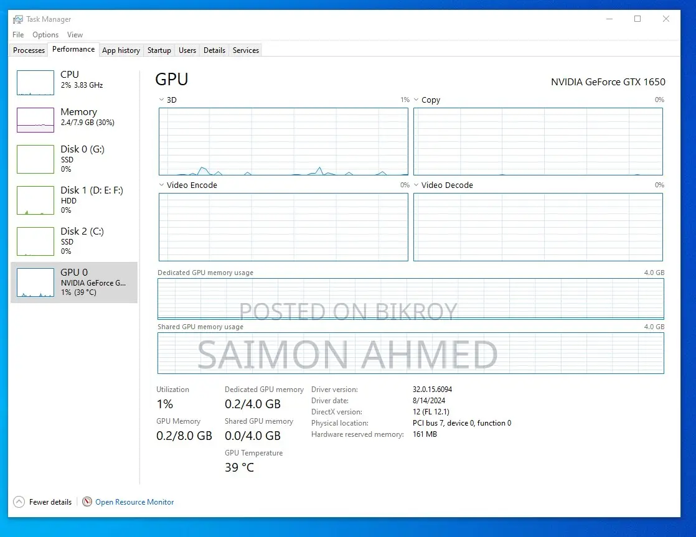
Task: Click the Memory 2.4/7.9 GB (30%) reading
Action: [x=87, y=123]
